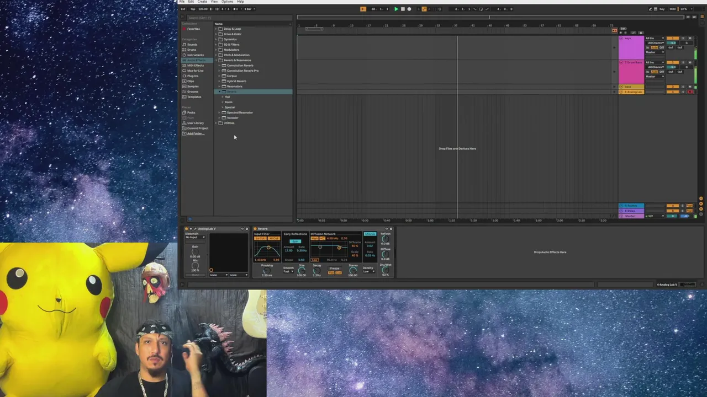Toggle MIDI map mode button
This screenshot has height=397, width=707.
pyautogui.click(x=673, y=9)
